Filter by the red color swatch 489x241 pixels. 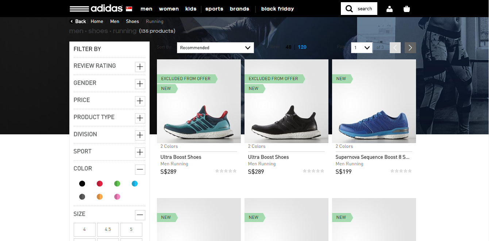[x=100, y=183]
